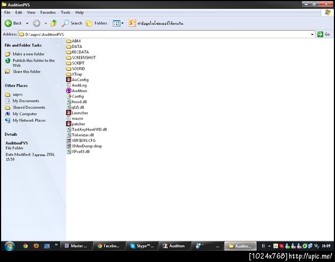
Task: Select XMiniDump.dmp file
Action: click(84, 146)
